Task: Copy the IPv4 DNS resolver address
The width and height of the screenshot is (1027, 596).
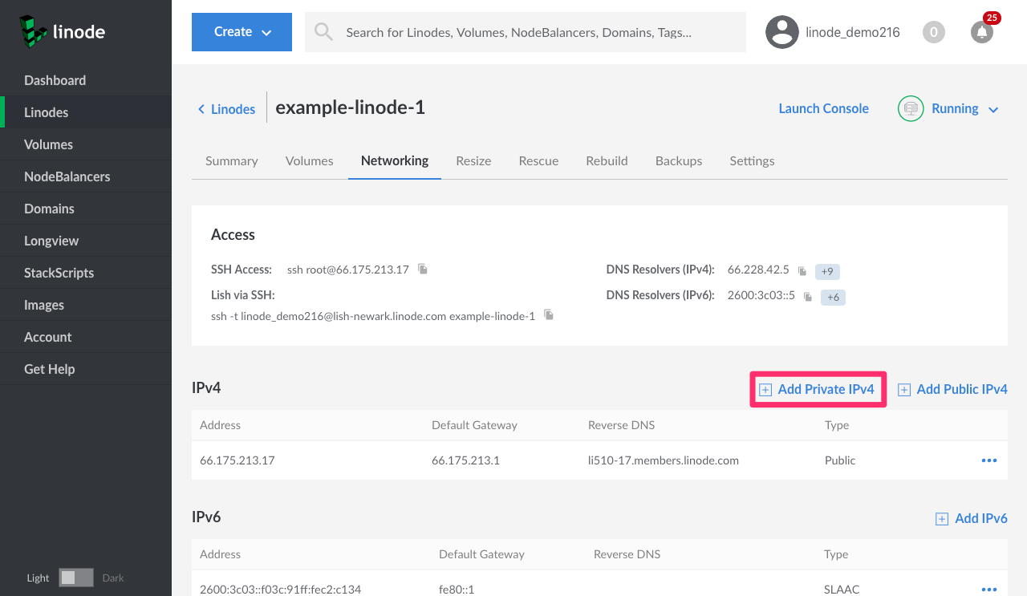Action: [802, 271]
